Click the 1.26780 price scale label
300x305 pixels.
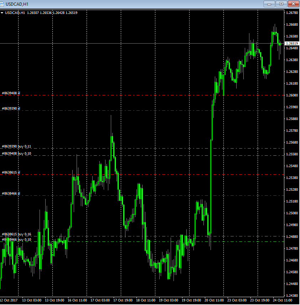(x=292, y=13)
